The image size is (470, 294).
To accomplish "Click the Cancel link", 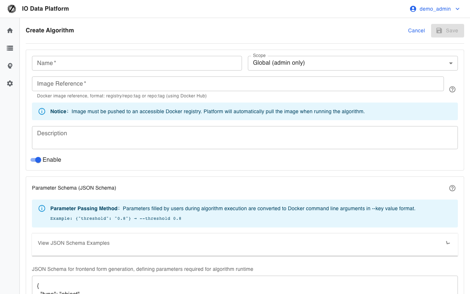I will (x=416, y=31).
